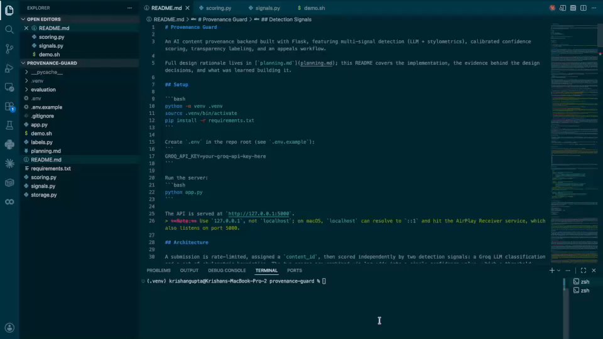Image resolution: width=603 pixels, height=339 pixels.
Task: Follow the planning.md link in README
Action: [317, 63]
